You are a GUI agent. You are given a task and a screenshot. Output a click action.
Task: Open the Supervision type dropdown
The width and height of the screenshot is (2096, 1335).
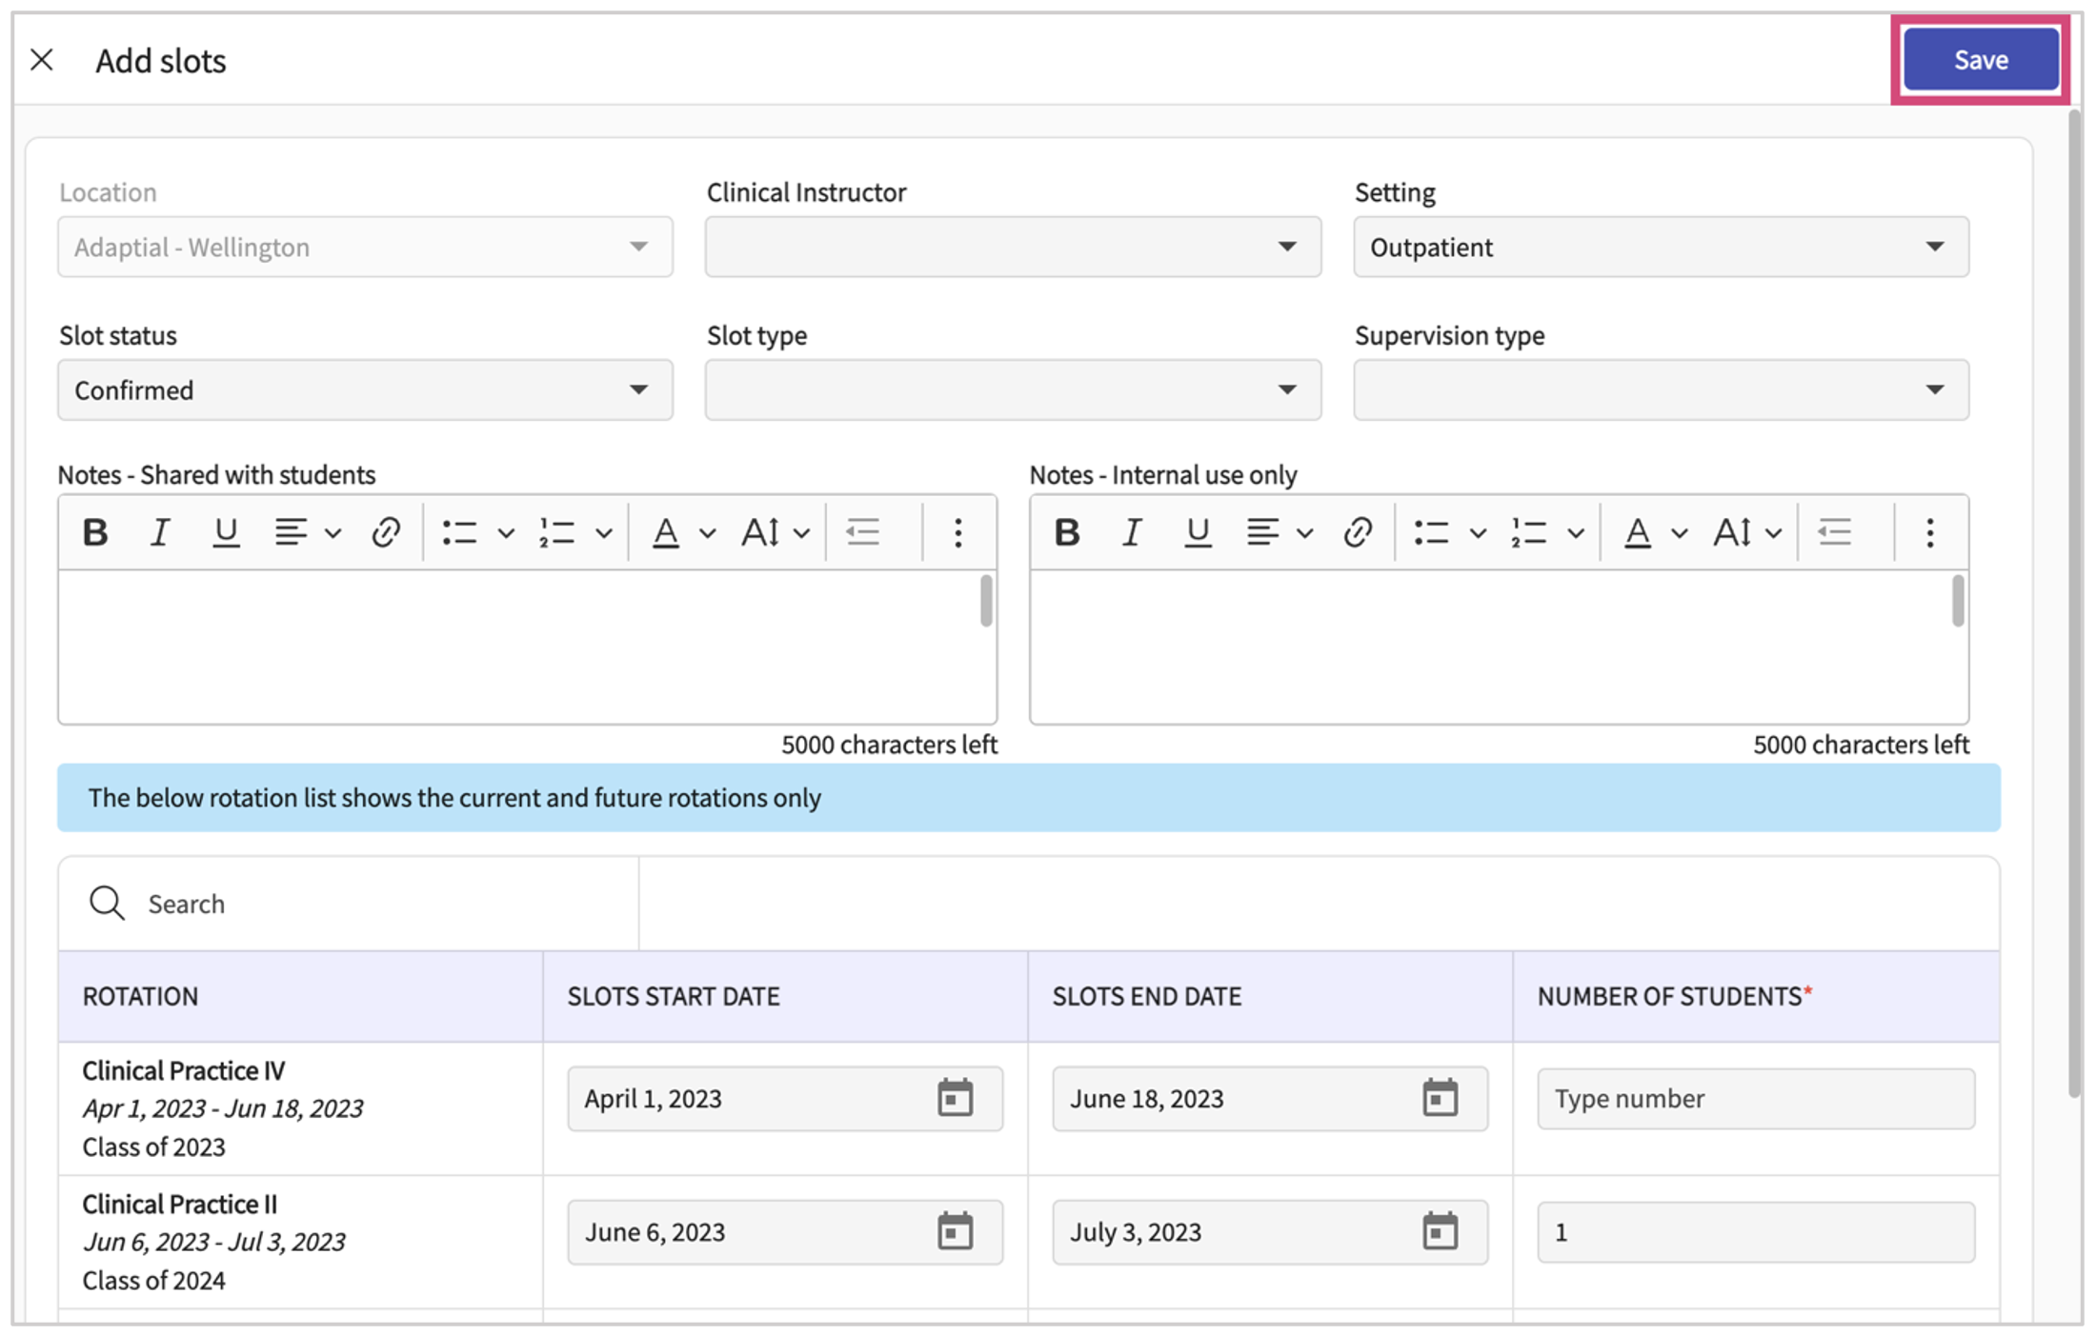point(1660,389)
